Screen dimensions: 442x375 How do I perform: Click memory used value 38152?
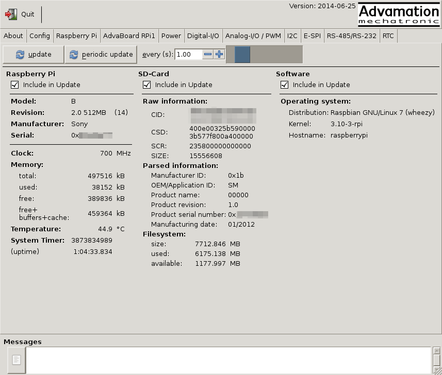coord(102,187)
